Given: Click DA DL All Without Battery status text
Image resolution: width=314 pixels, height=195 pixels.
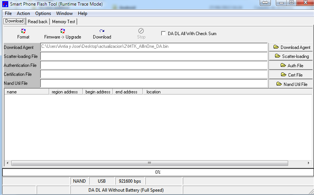Looking at the screenshot, I should (x=126, y=190).
